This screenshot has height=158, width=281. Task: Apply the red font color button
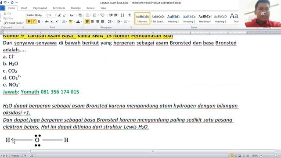tap(78, 22)
